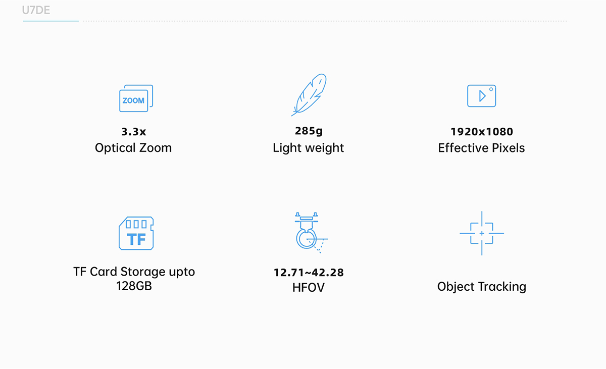This screenshot has height=369, width=606.
Task: Click the blue underline beneath U7DE
Action: click(50, 21)
